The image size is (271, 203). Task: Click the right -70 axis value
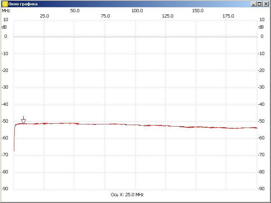tap(261, 155)
